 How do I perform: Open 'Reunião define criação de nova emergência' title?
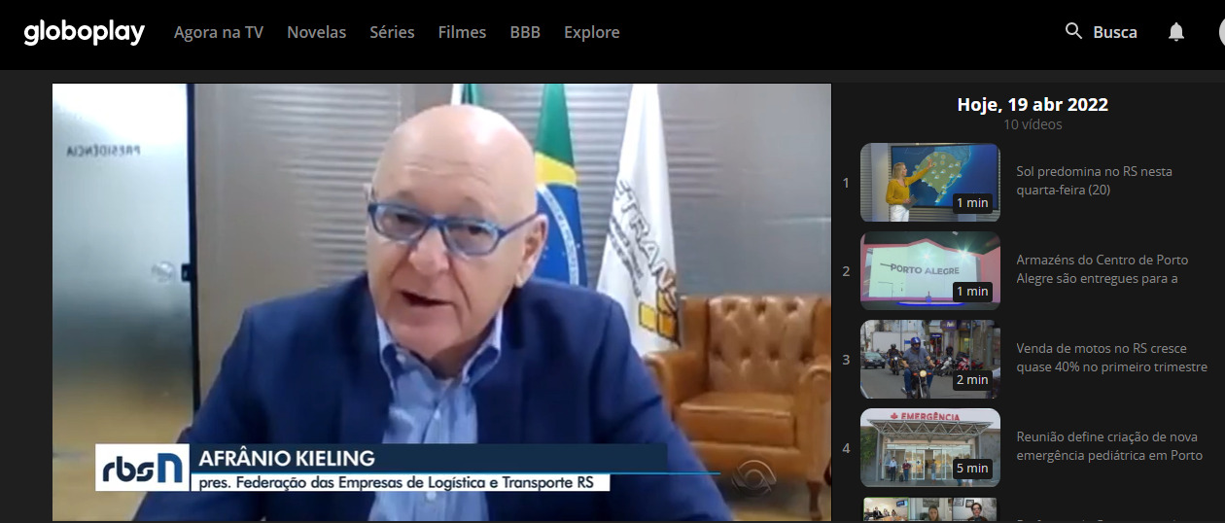pos(1108,446)
